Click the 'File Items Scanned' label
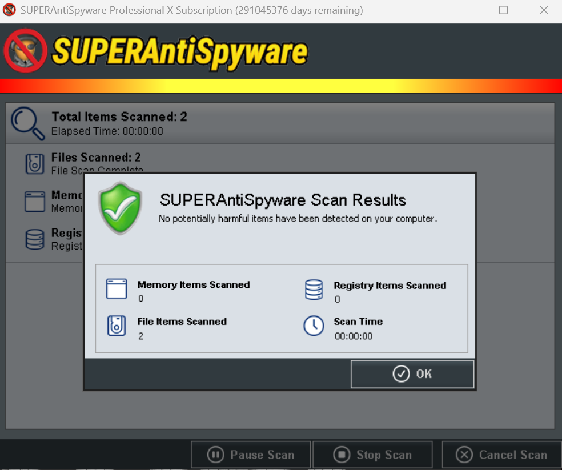This screenshot has width=562, height=470. pyautogui.click(x=182, y=322)
